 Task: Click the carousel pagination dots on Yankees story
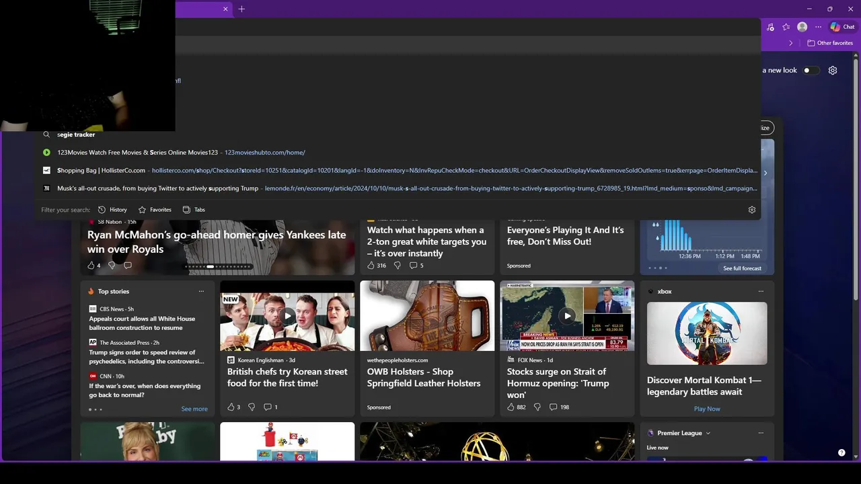click(x=217, y=266)
